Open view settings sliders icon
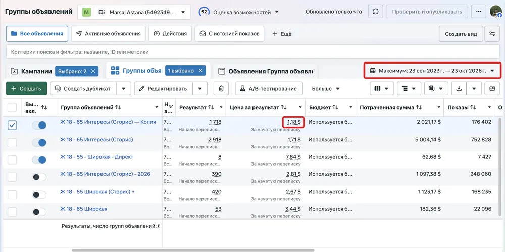Screen dimensions: 505x252 [492, 34]
